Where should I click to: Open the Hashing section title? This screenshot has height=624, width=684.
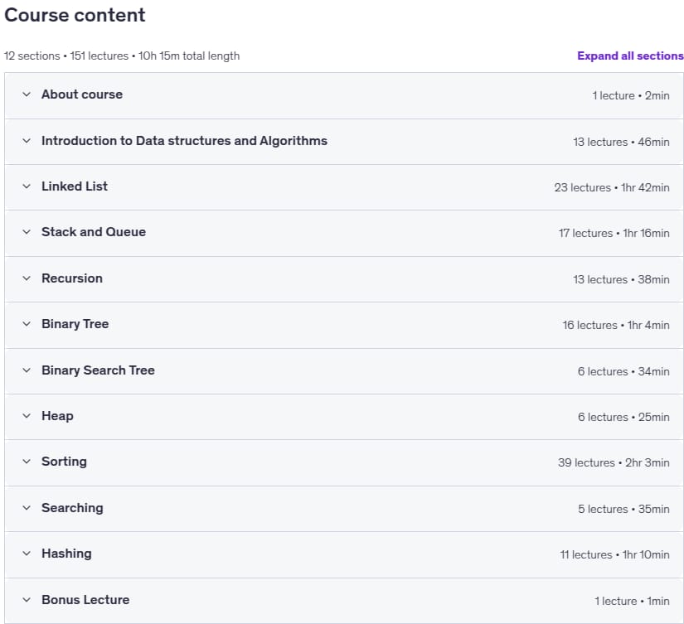tap(67, 554)
